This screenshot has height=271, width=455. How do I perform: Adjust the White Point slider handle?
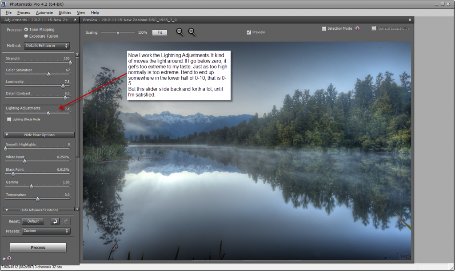[x=25, y=161]
